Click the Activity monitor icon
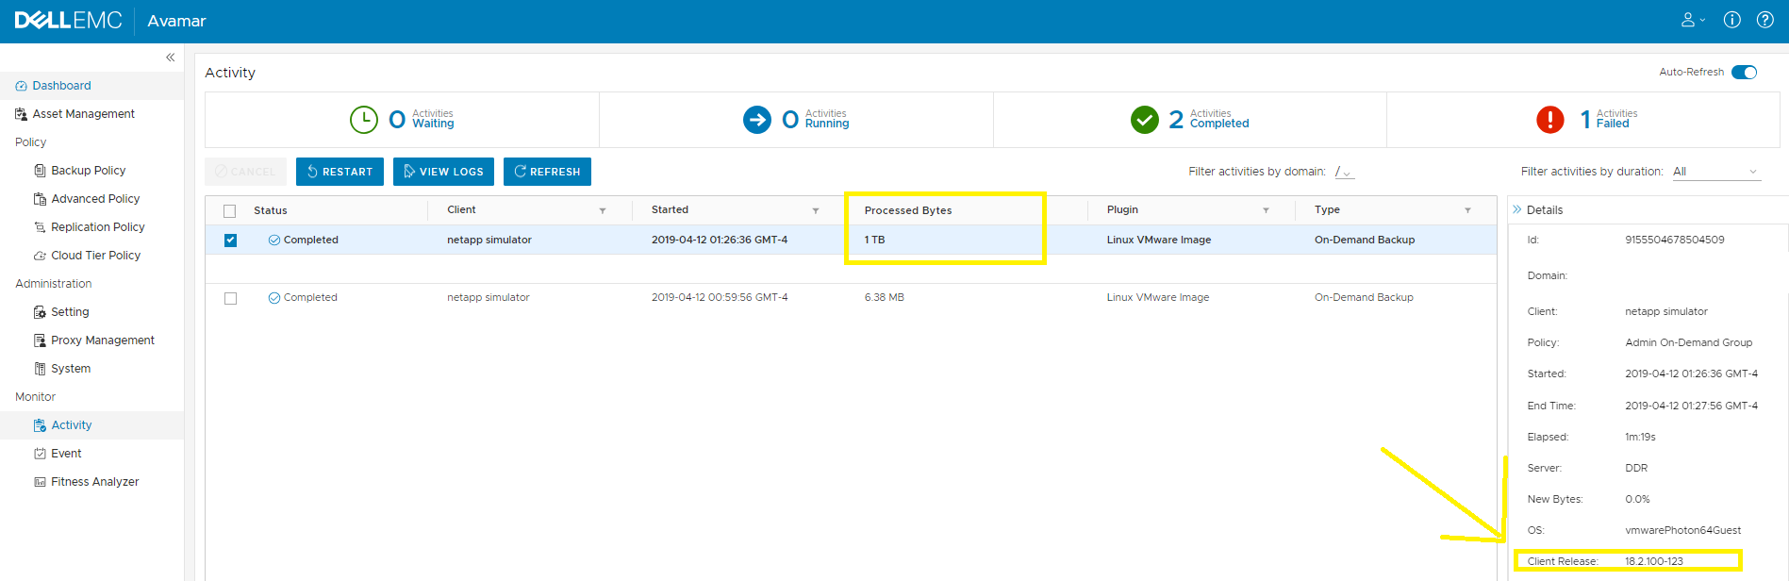This screenshot has height=581, width=1789. [40, 425]
